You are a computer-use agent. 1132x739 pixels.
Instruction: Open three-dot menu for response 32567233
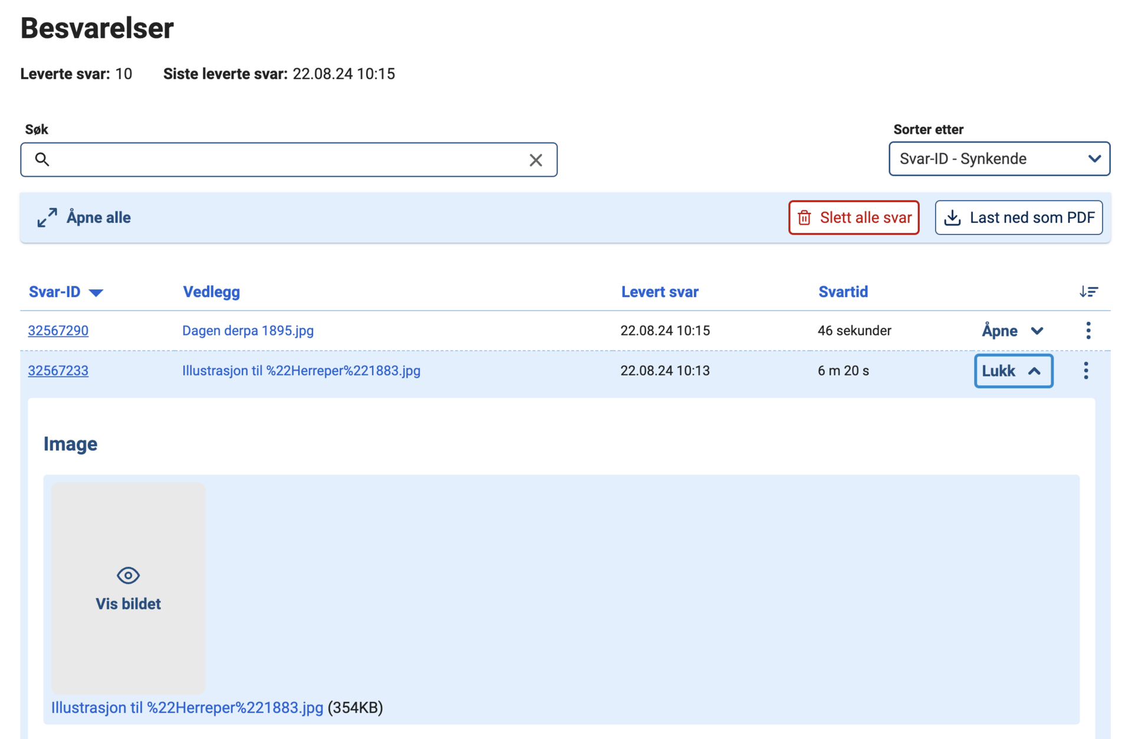(x=1086, y=371)
